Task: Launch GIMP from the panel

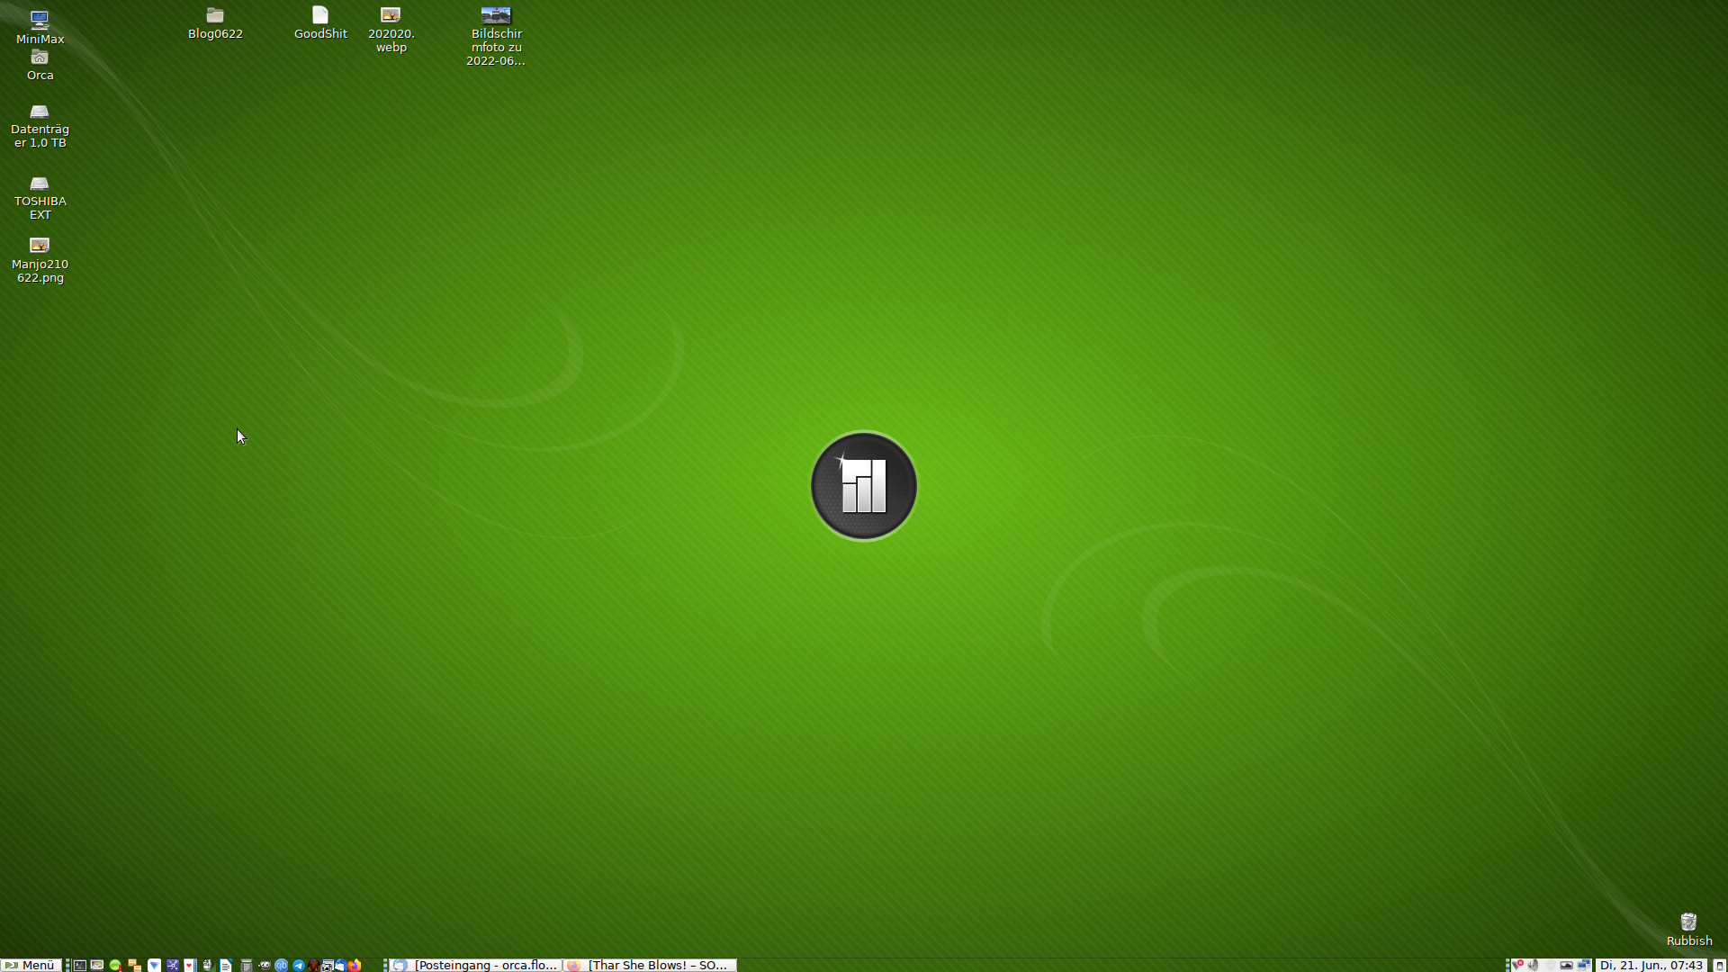Action: point(264,965)
